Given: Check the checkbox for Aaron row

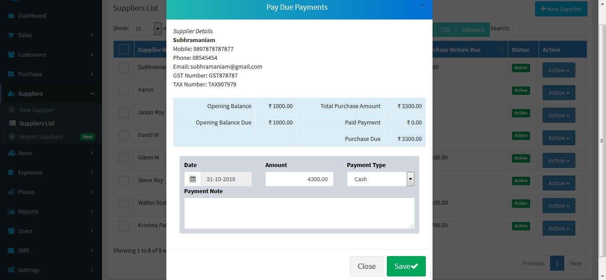Looking at the screenshot, I should click(124, 90).
